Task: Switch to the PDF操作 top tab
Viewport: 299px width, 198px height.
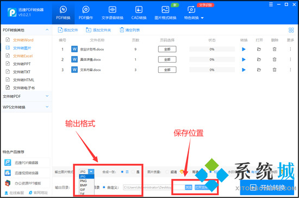Action: (x=86, y=13)
